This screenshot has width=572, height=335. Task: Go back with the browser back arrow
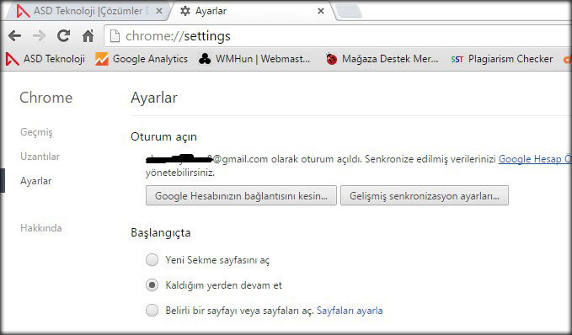click(15, 35)
